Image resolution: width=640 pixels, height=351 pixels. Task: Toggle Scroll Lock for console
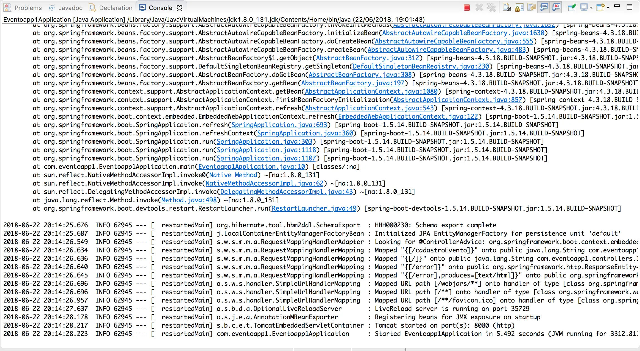pyautogui.click(x=519, y=8)
